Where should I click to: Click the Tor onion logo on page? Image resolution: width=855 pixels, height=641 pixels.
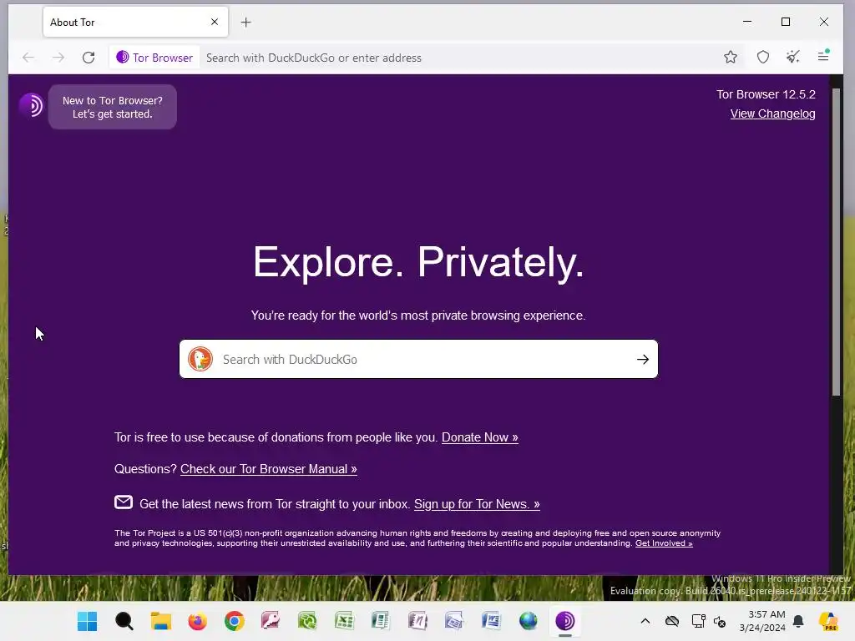31,105
